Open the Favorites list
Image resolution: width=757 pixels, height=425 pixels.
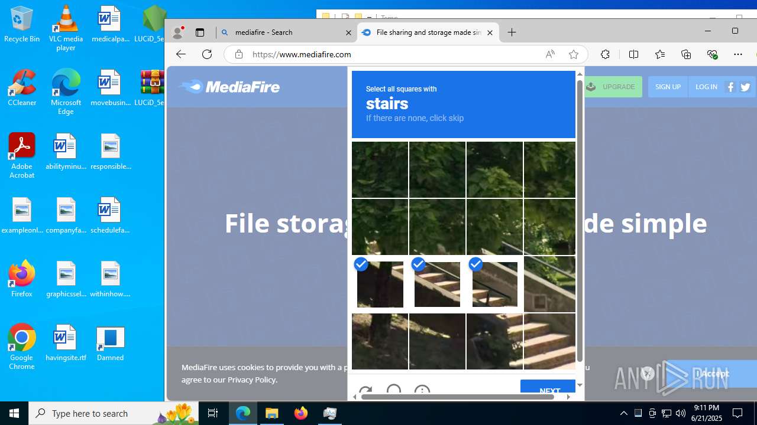coord(660,54)
